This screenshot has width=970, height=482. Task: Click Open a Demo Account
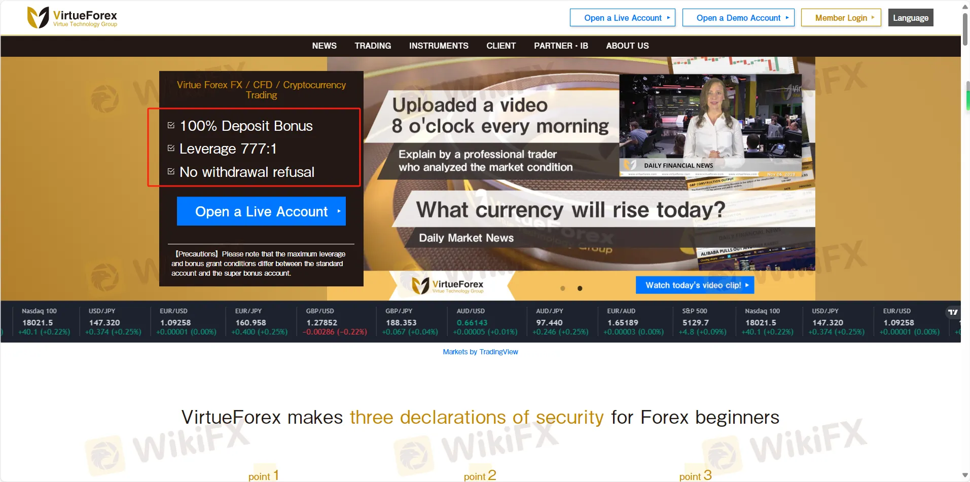pos(738,18)
